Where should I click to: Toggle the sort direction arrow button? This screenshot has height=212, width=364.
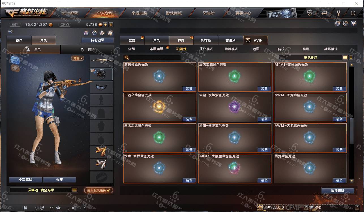tap(351, 57)
